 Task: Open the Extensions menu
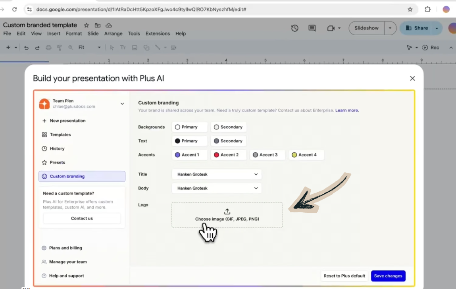pos(158,33)
